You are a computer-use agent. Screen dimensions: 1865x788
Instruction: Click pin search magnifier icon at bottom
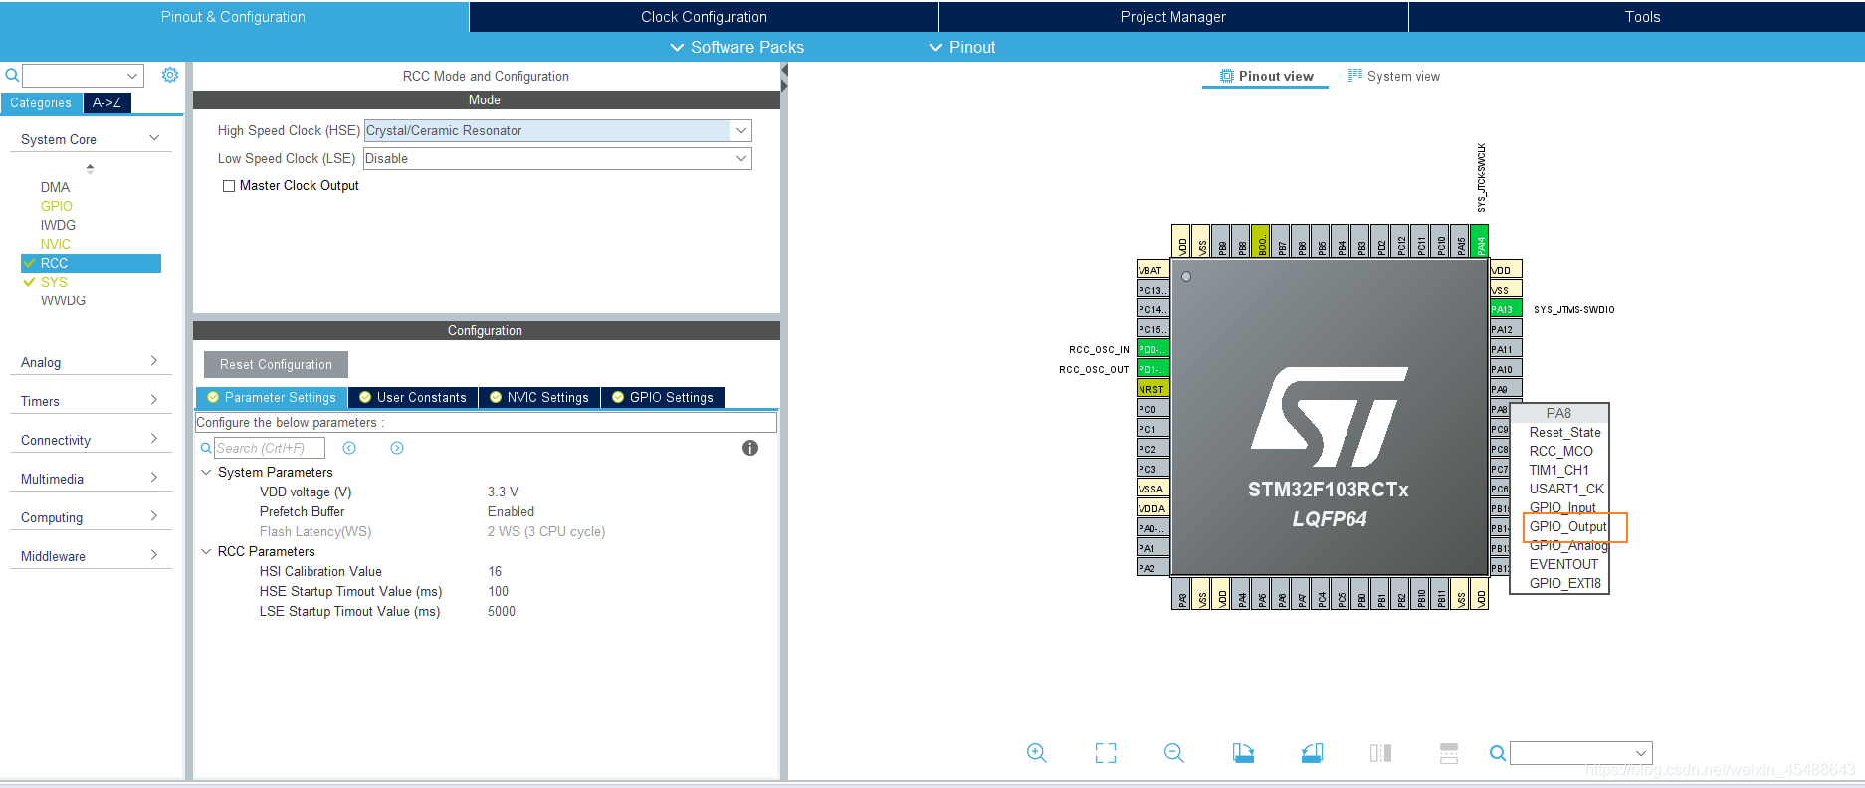coord(1497,753)
